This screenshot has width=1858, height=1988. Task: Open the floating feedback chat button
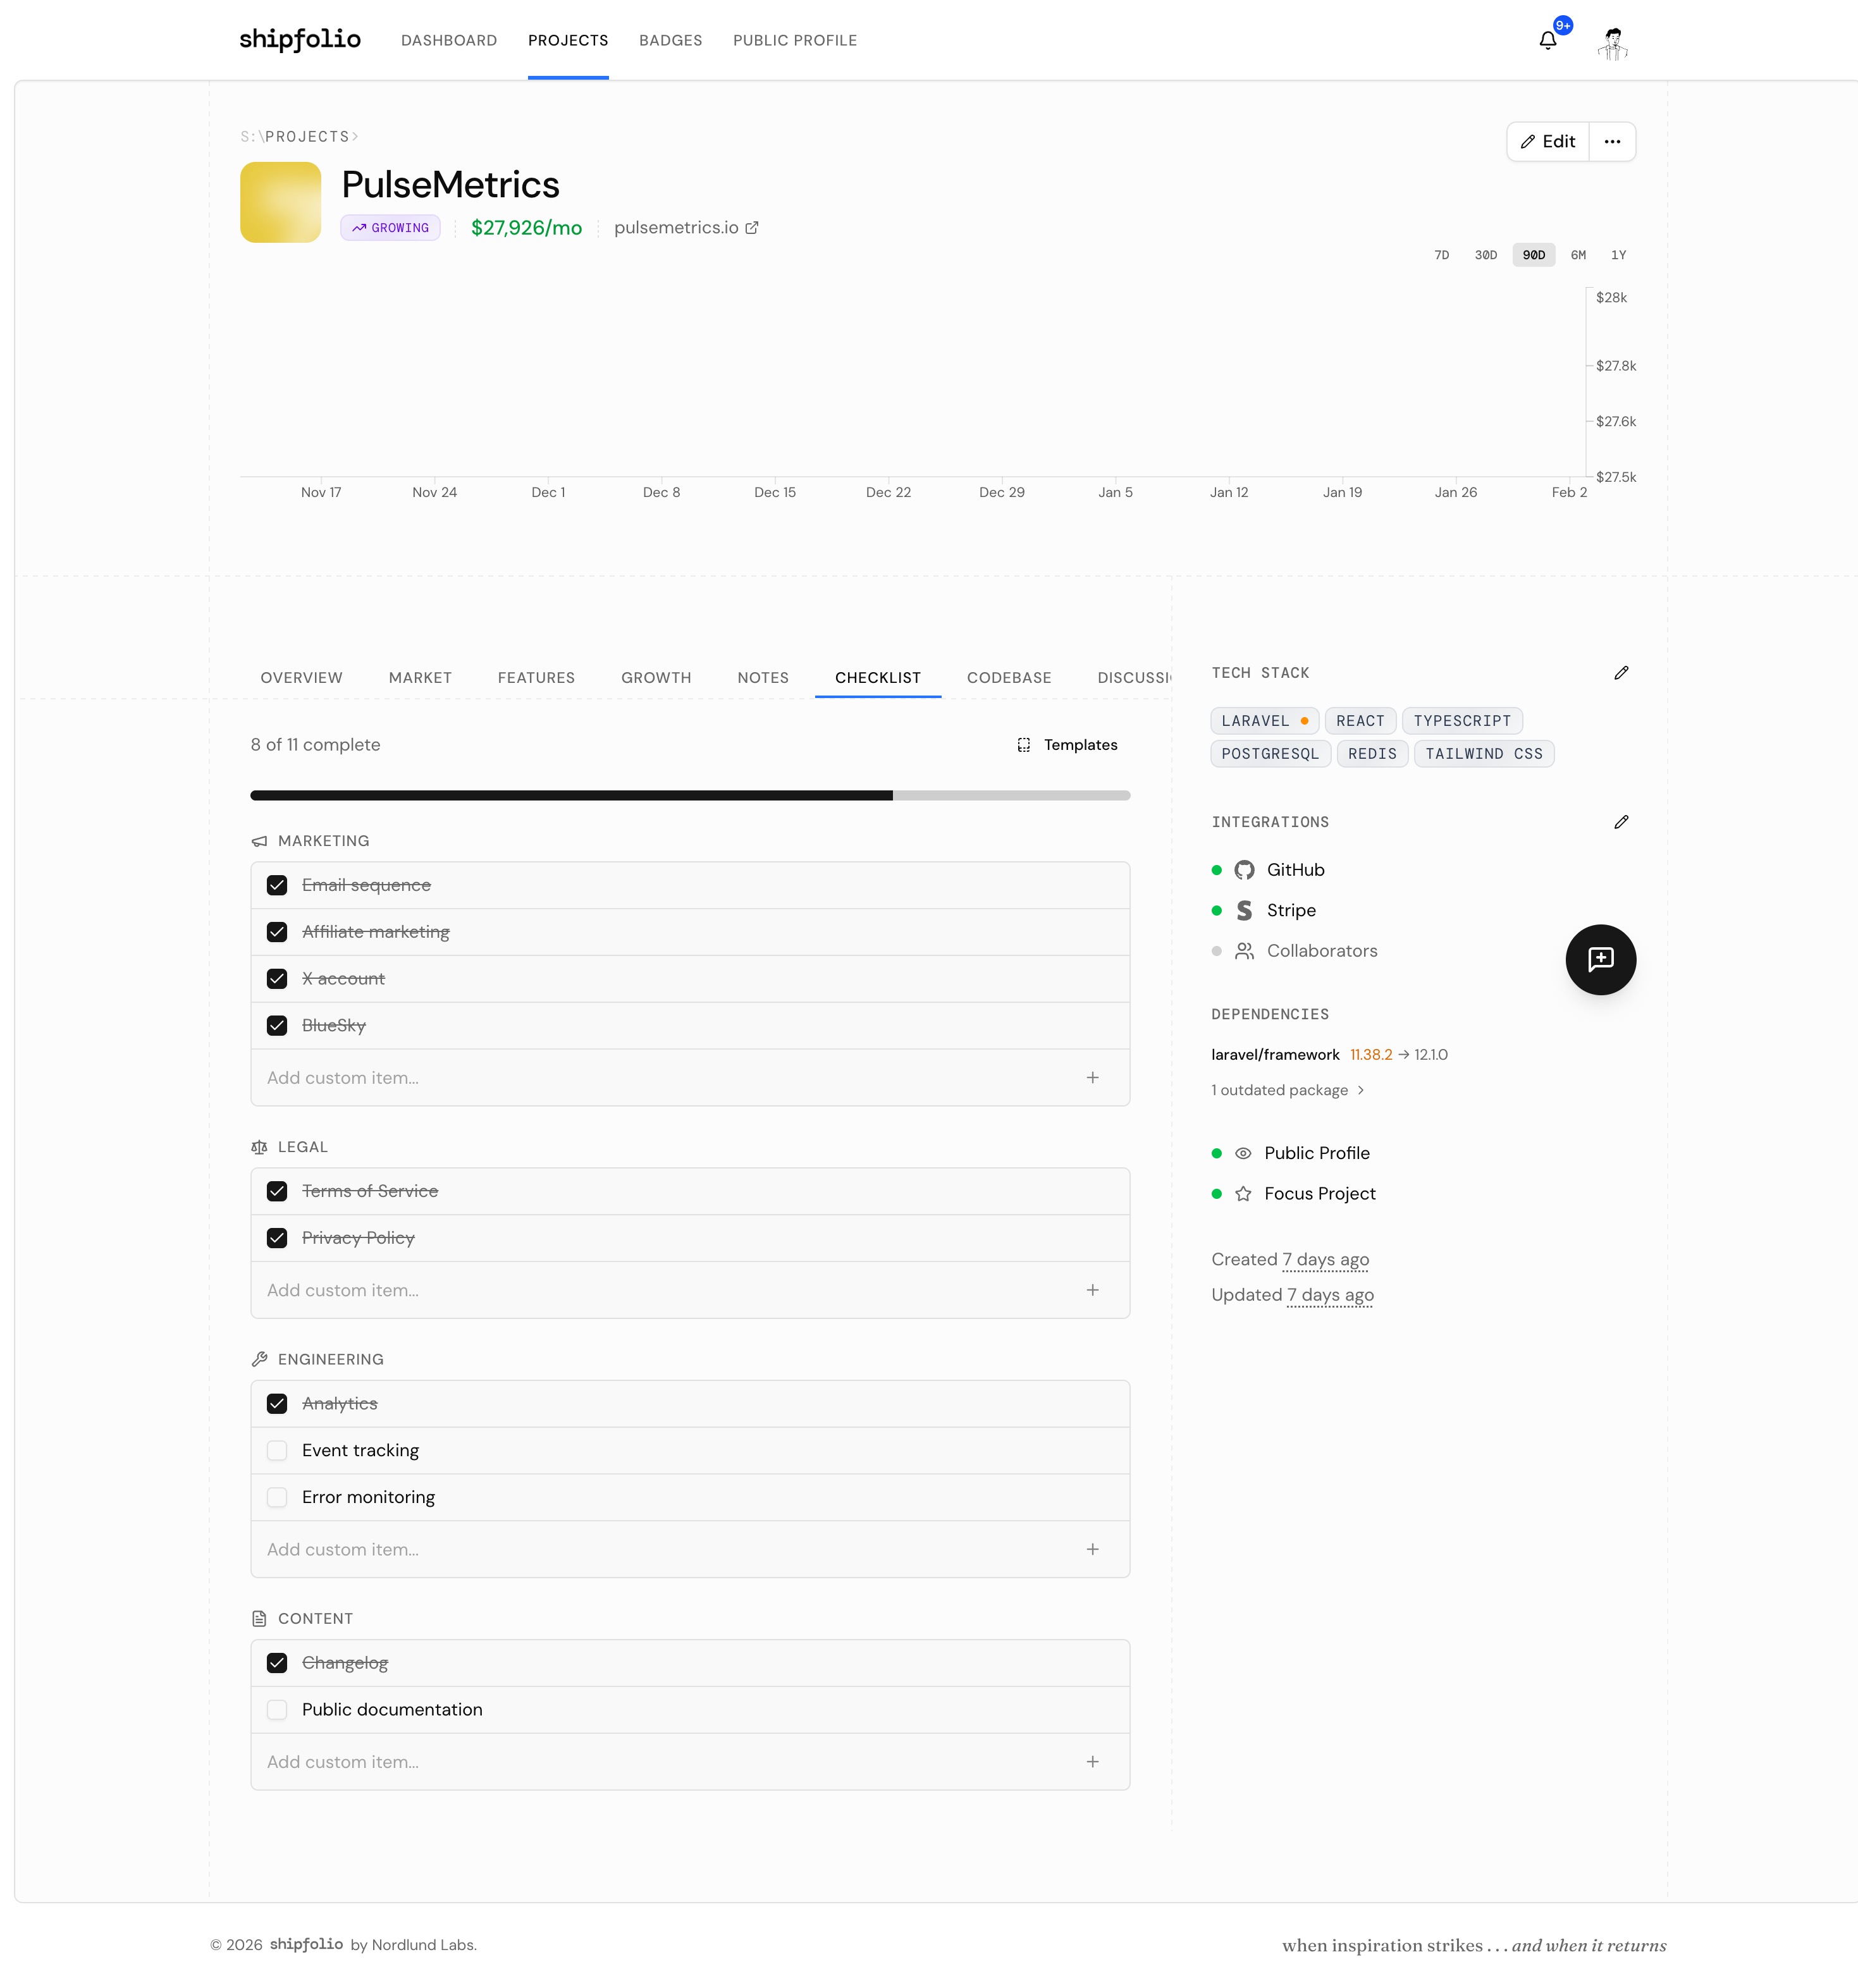(1600, 959)
